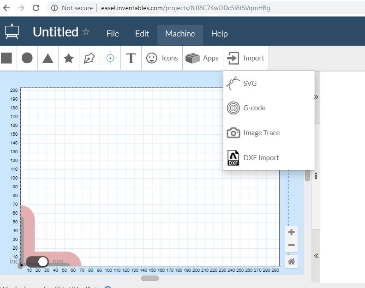Reset canvas view with home button
Screen dimensions: 365x288
(292, 261)
